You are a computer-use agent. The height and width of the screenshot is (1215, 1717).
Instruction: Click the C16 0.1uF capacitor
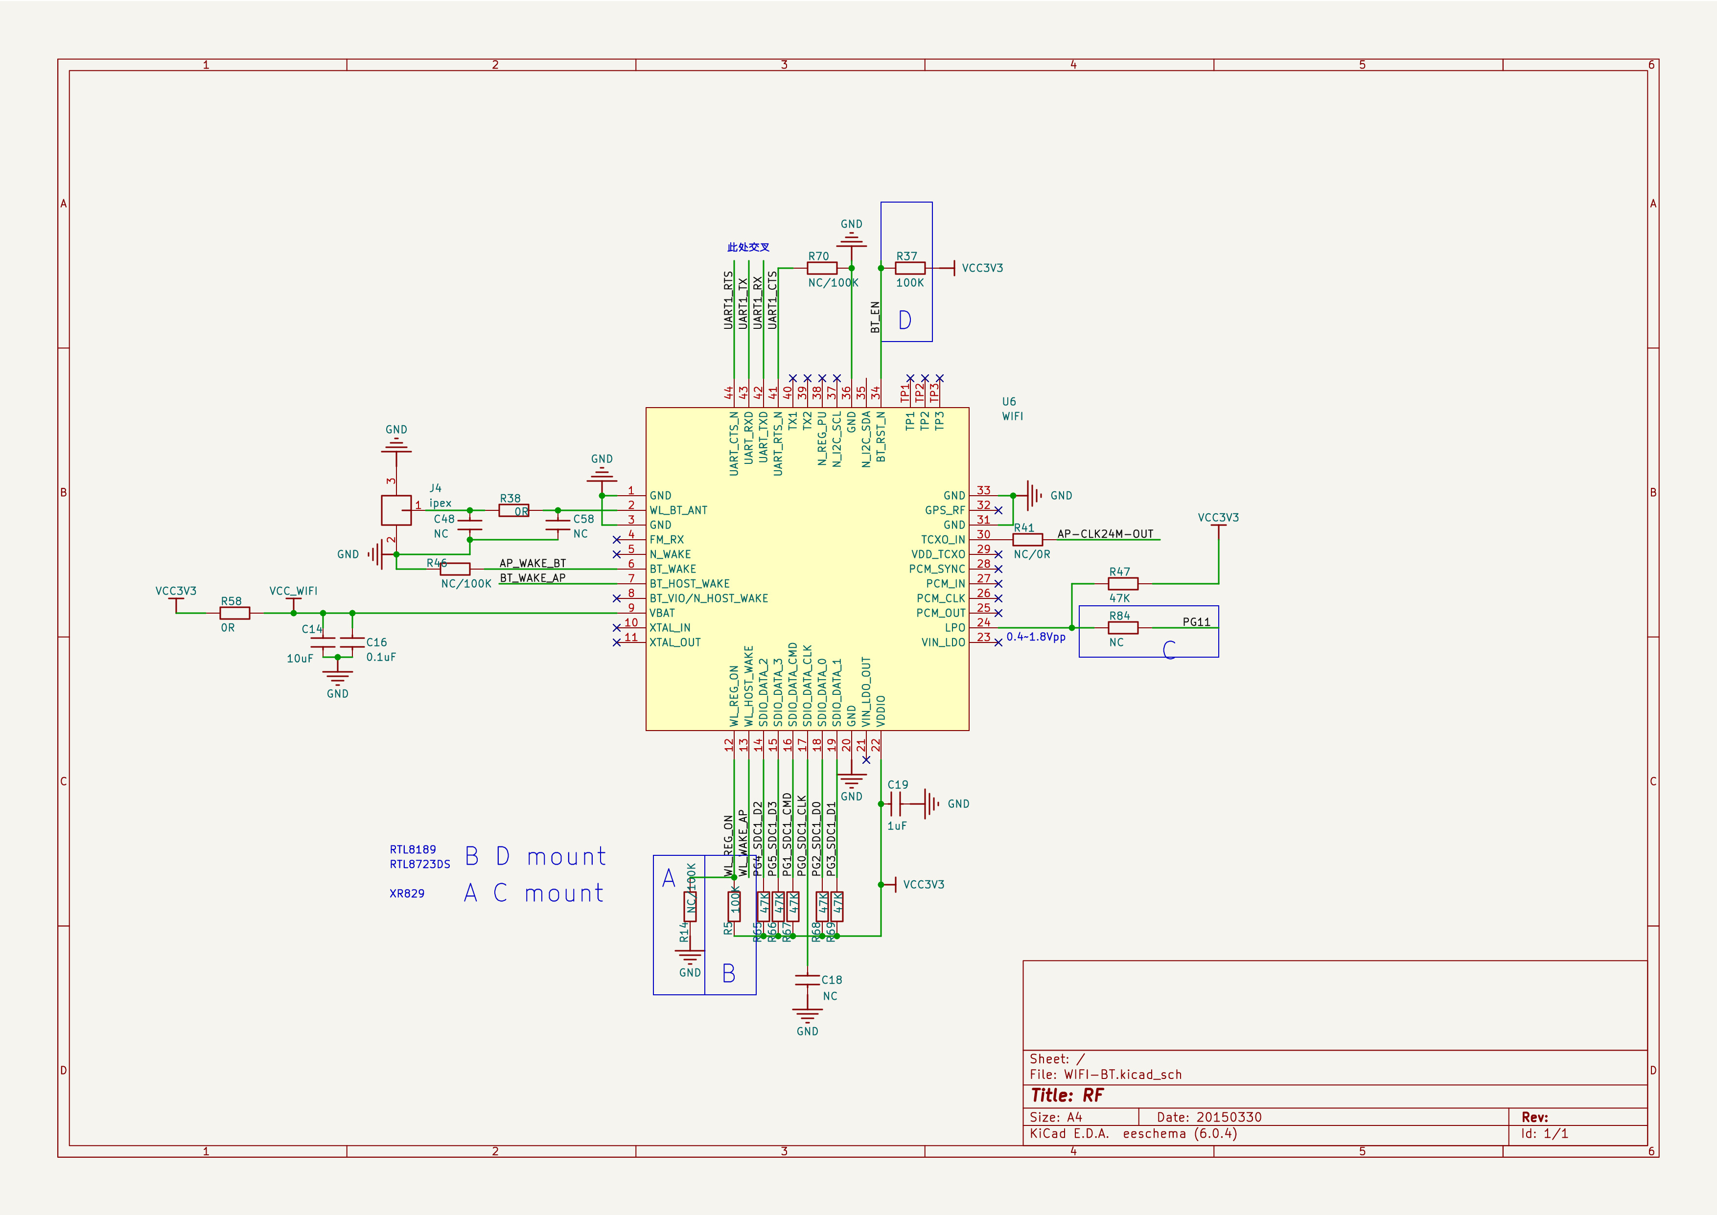[351, 642]
